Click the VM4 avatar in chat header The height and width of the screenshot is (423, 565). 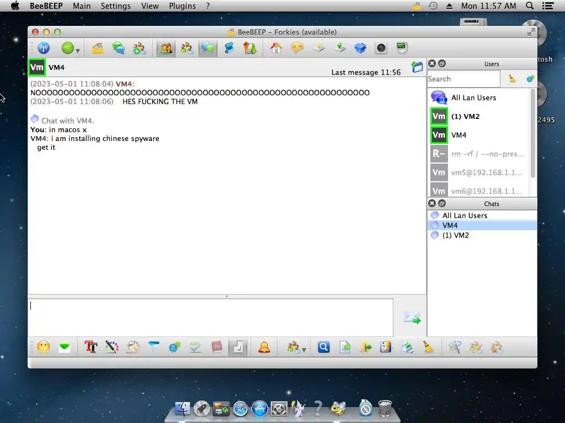(37, 67)
